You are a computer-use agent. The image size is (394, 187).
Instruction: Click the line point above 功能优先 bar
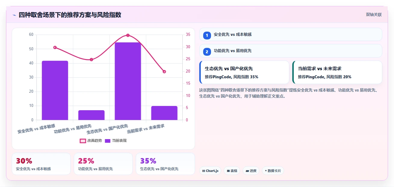[x=92, y=60]
